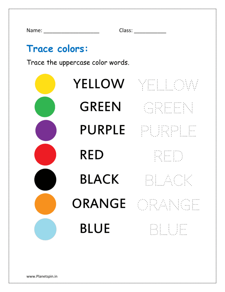
Task: Select the purple color circle
Action: click(46, 130)
